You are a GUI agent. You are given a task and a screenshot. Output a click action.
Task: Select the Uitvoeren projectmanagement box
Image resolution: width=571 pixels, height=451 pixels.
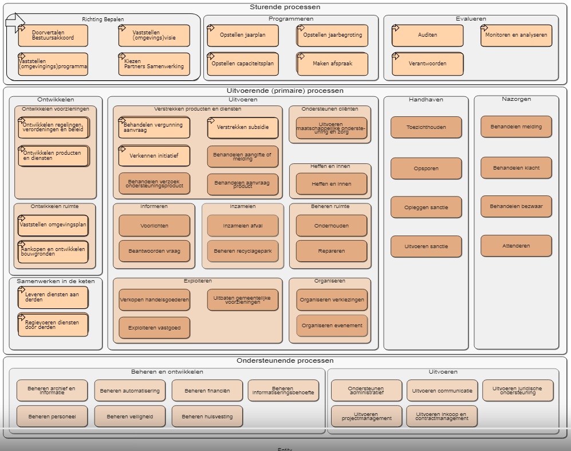[367, 417]
